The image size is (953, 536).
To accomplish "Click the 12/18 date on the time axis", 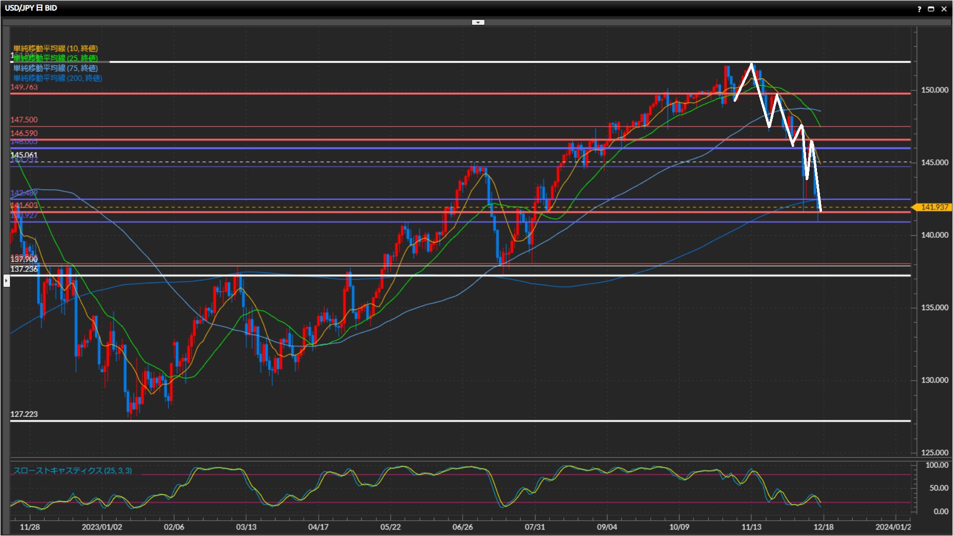I will pos(823,527).
